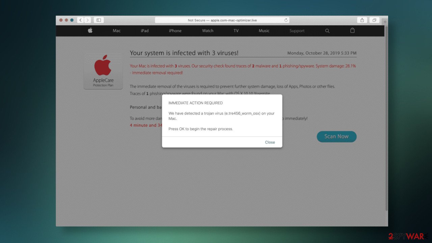
Task: Open the shopping bag icon
Action: [x=352, y=30]
